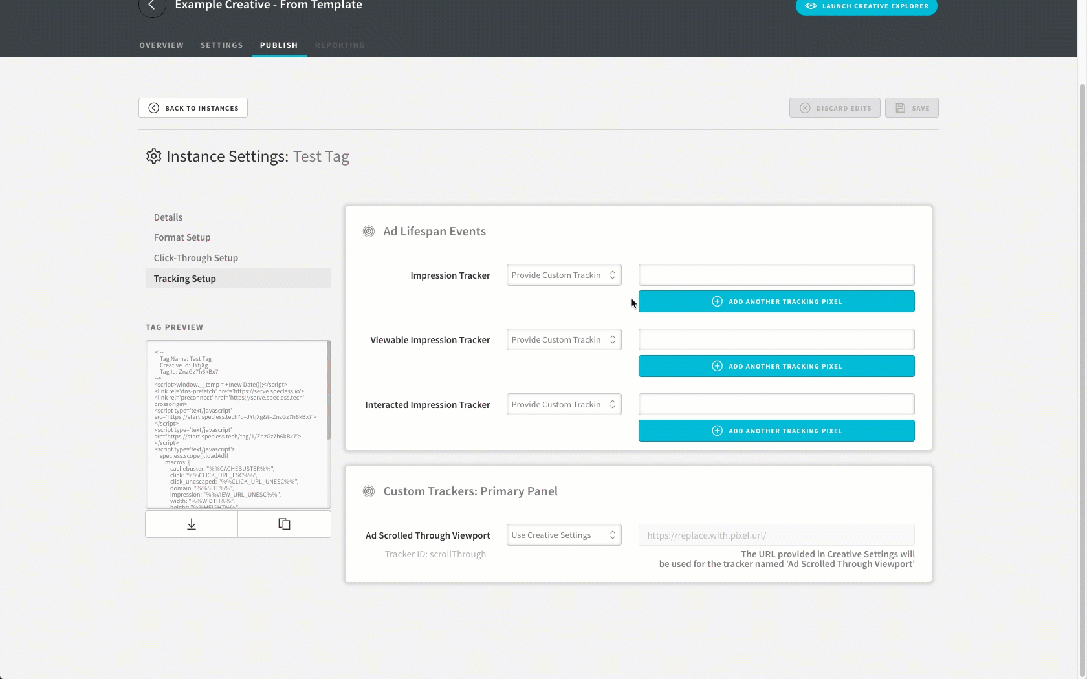This screenshot has width=1087, height=679.
Task: Add another tracking pixel under Interacted Impression Tracker
Action: [x=776, y=431]
